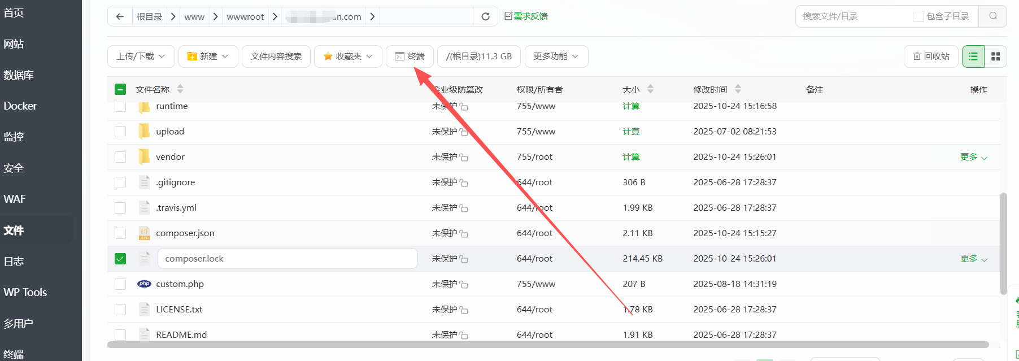Viewport: 1019px width, 361px height.
Task: Click the 需求反馈 feedback link
Action: [526, 16]
